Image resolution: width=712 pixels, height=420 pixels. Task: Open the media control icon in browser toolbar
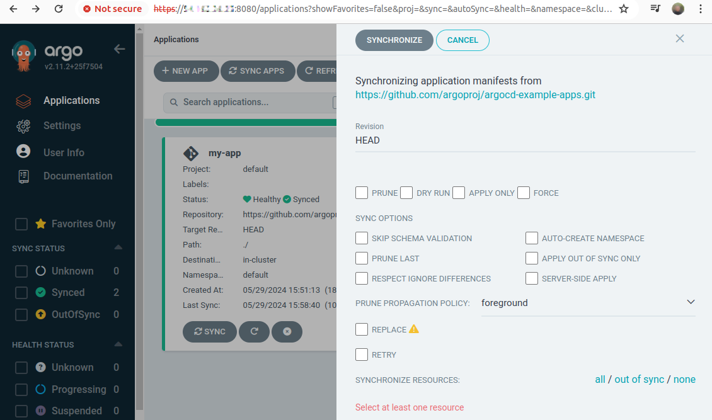point(655,8)
